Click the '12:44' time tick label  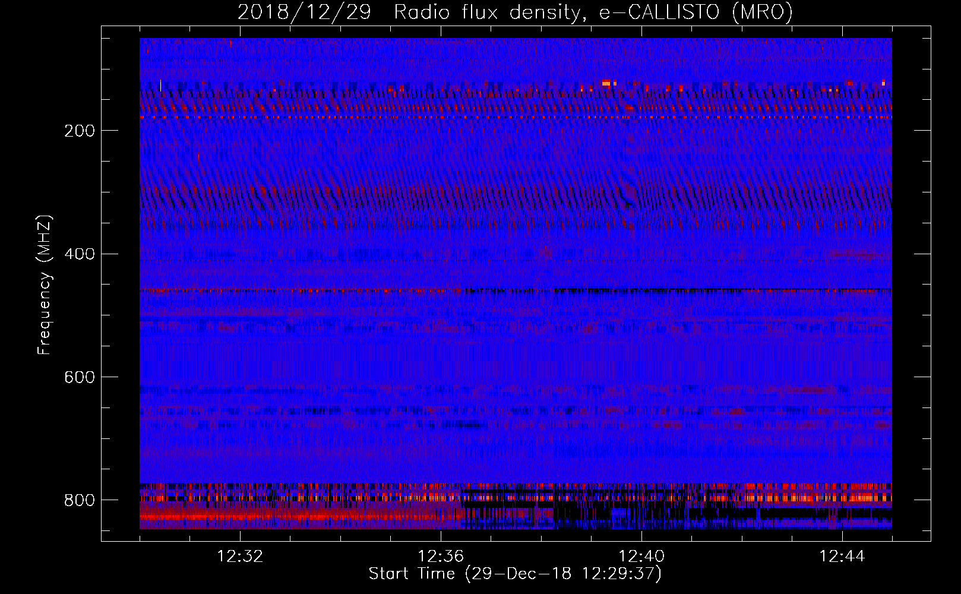coord(842,557)
